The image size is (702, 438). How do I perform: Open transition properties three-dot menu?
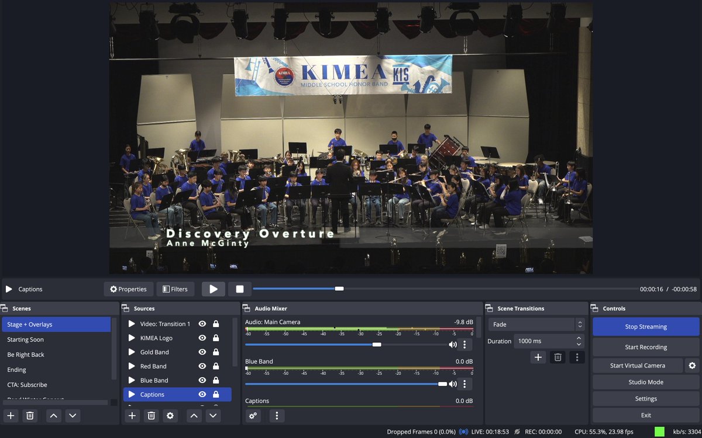tap(577, 357)
